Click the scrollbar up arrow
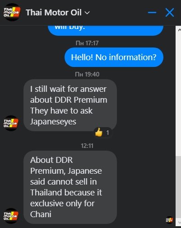The height and width of the screenshot is (228, 181). (x=179, y=30)
